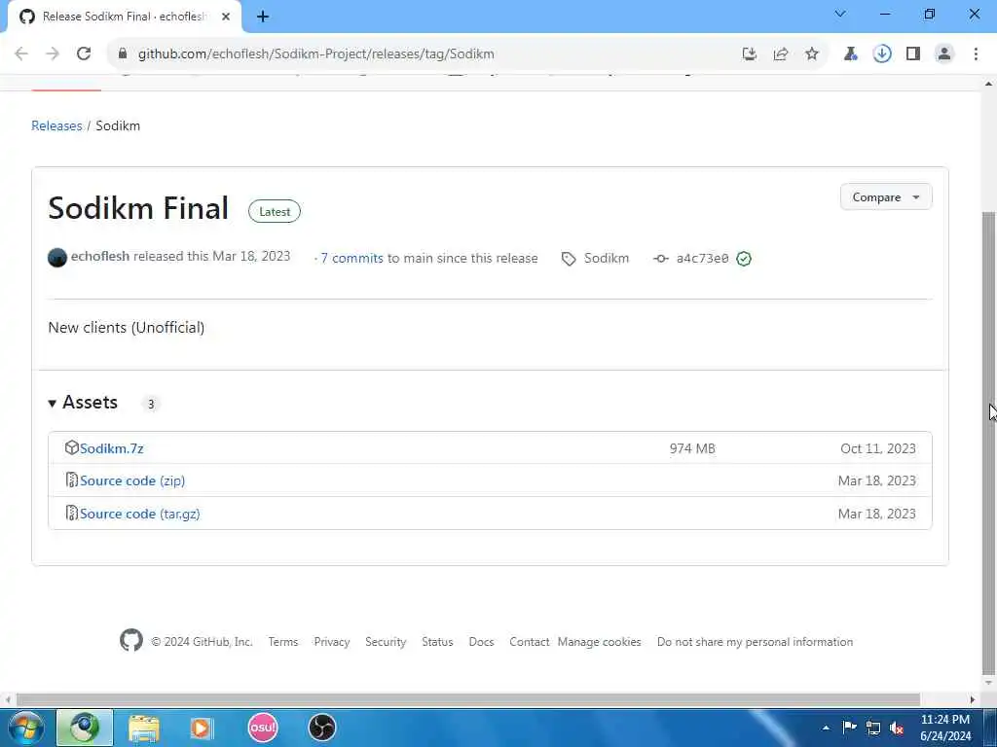Close the Release Sodikm Final tab
This screenshot has width=997, height=747.
[226, 18]
